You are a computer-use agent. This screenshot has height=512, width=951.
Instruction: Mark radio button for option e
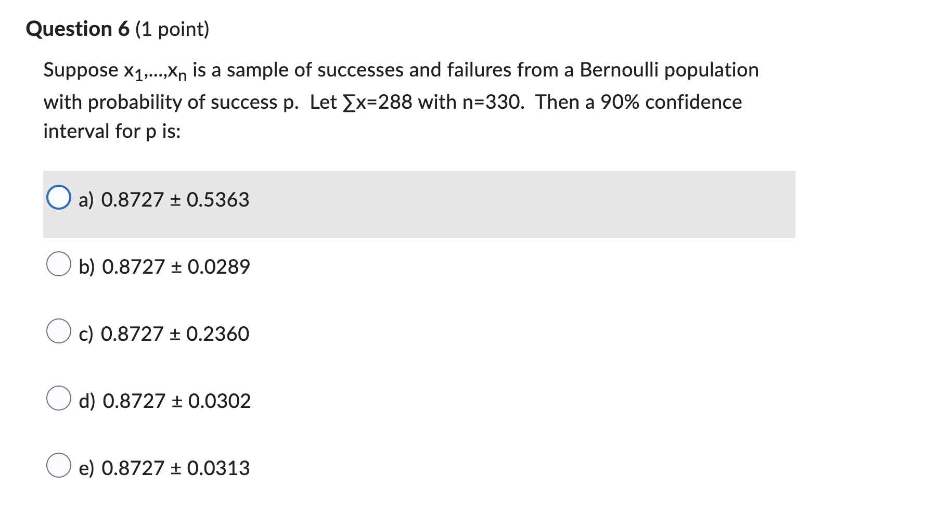coord(59,465)
